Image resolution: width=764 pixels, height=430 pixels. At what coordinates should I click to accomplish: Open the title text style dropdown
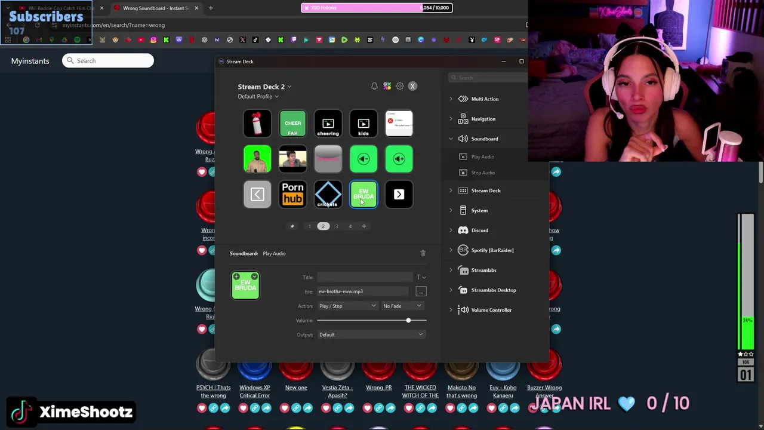coord(421,277)
